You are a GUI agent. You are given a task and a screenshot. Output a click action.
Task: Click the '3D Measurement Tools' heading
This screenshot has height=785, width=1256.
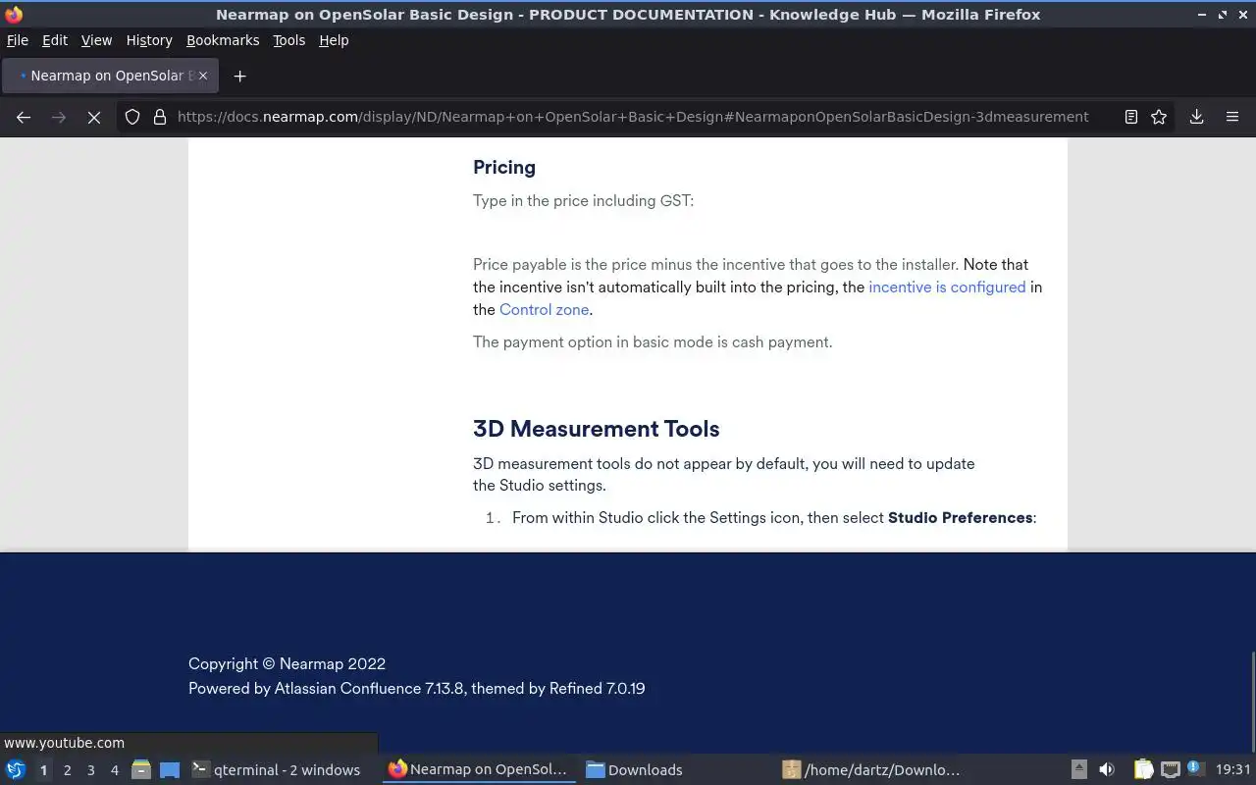coord(597,429)
